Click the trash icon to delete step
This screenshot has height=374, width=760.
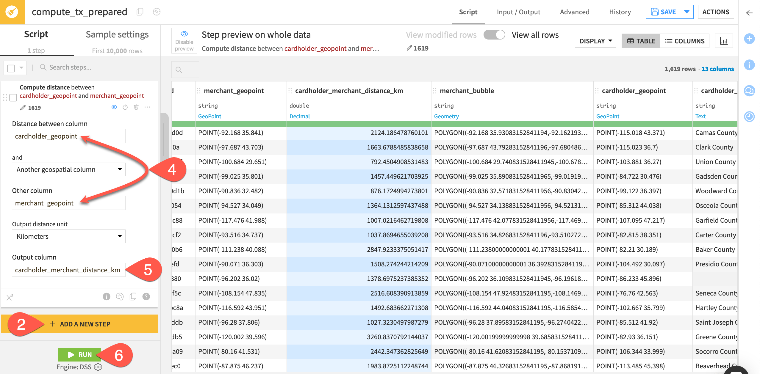136,107
